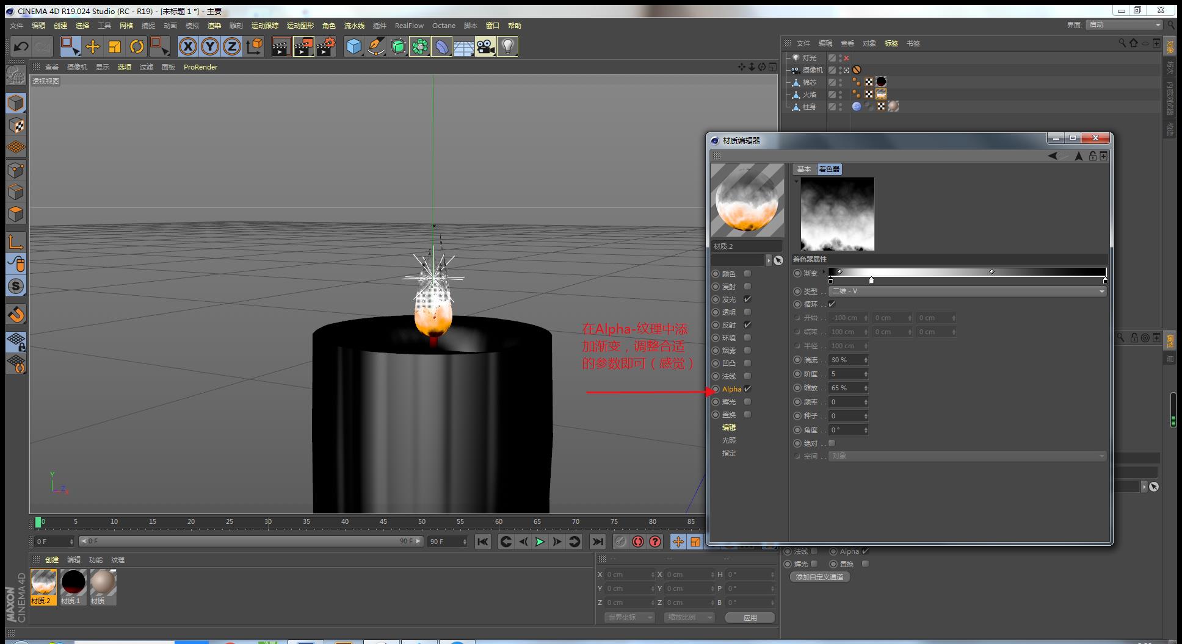Enable the 颜色 channel checkbox in Material Editor
The image size is (1182, 644).
[x=747, y=274]
